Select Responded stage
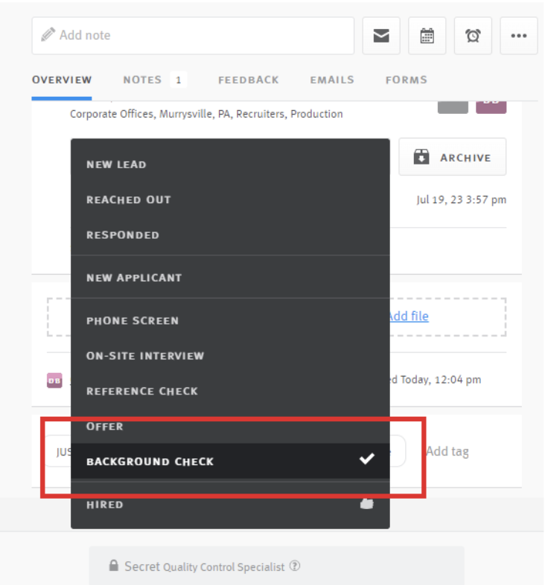545x585 pixels. (230, 235)
